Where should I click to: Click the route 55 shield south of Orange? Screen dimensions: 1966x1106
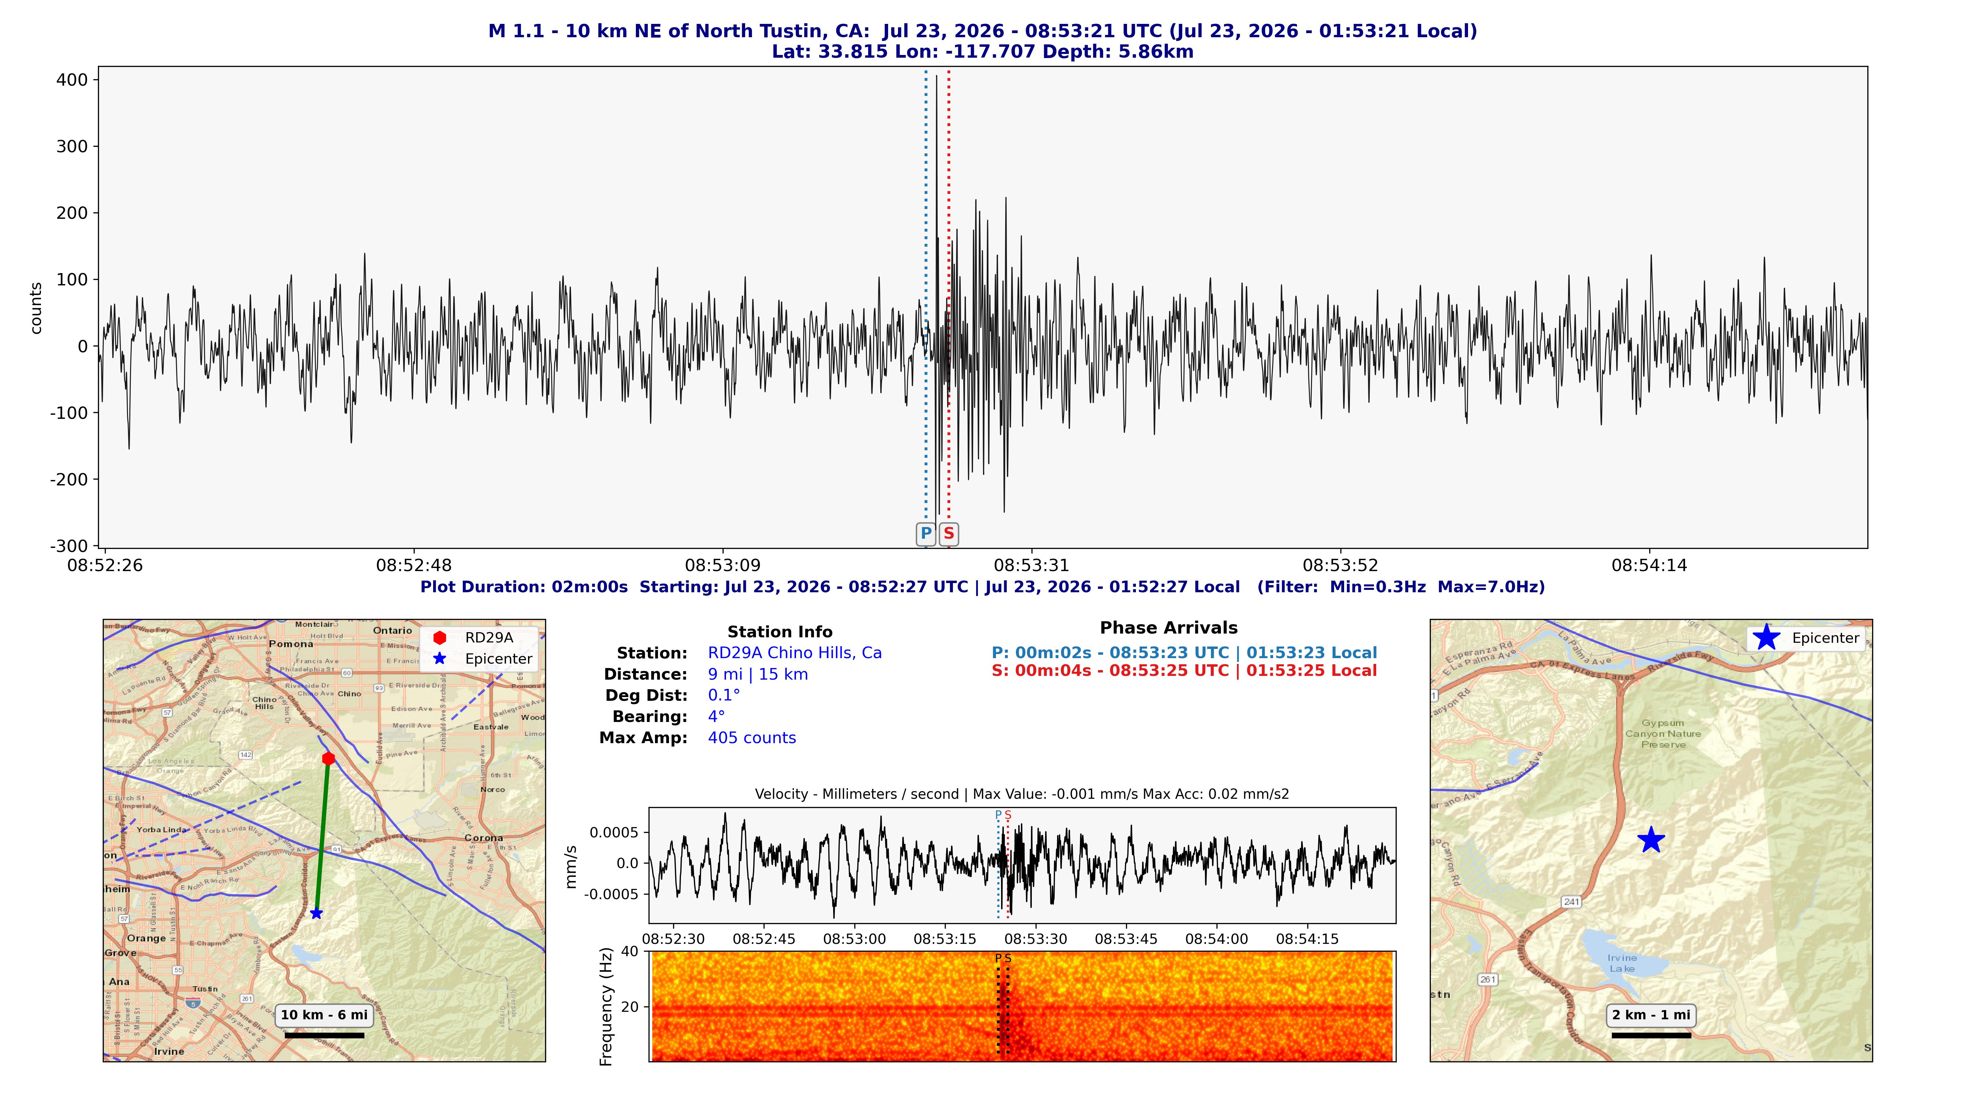(x=178, y=970)
